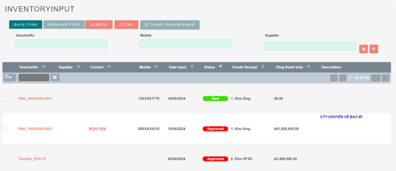Viewport: 396px width, 171px height.
Task: Click Approved badge in PNK_19042024.0003 row
Action: point(215,129)
